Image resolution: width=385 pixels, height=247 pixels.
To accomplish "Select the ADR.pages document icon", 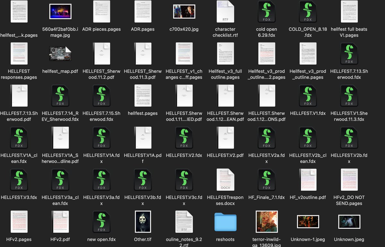I will tap(143, 11).
